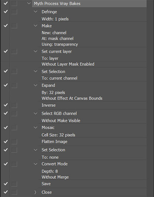Viewport: 154px width, 197px height.
Task: Collapse the Defringe step details
Action: click(x=36, y=12)
